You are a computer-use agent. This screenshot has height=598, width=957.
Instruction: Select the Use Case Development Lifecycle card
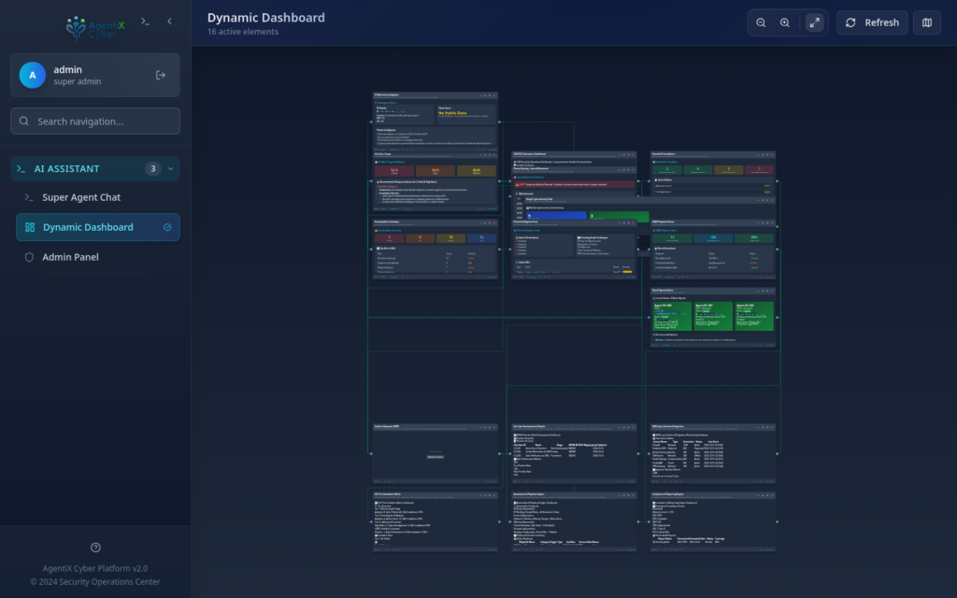(x=574, y=453)
